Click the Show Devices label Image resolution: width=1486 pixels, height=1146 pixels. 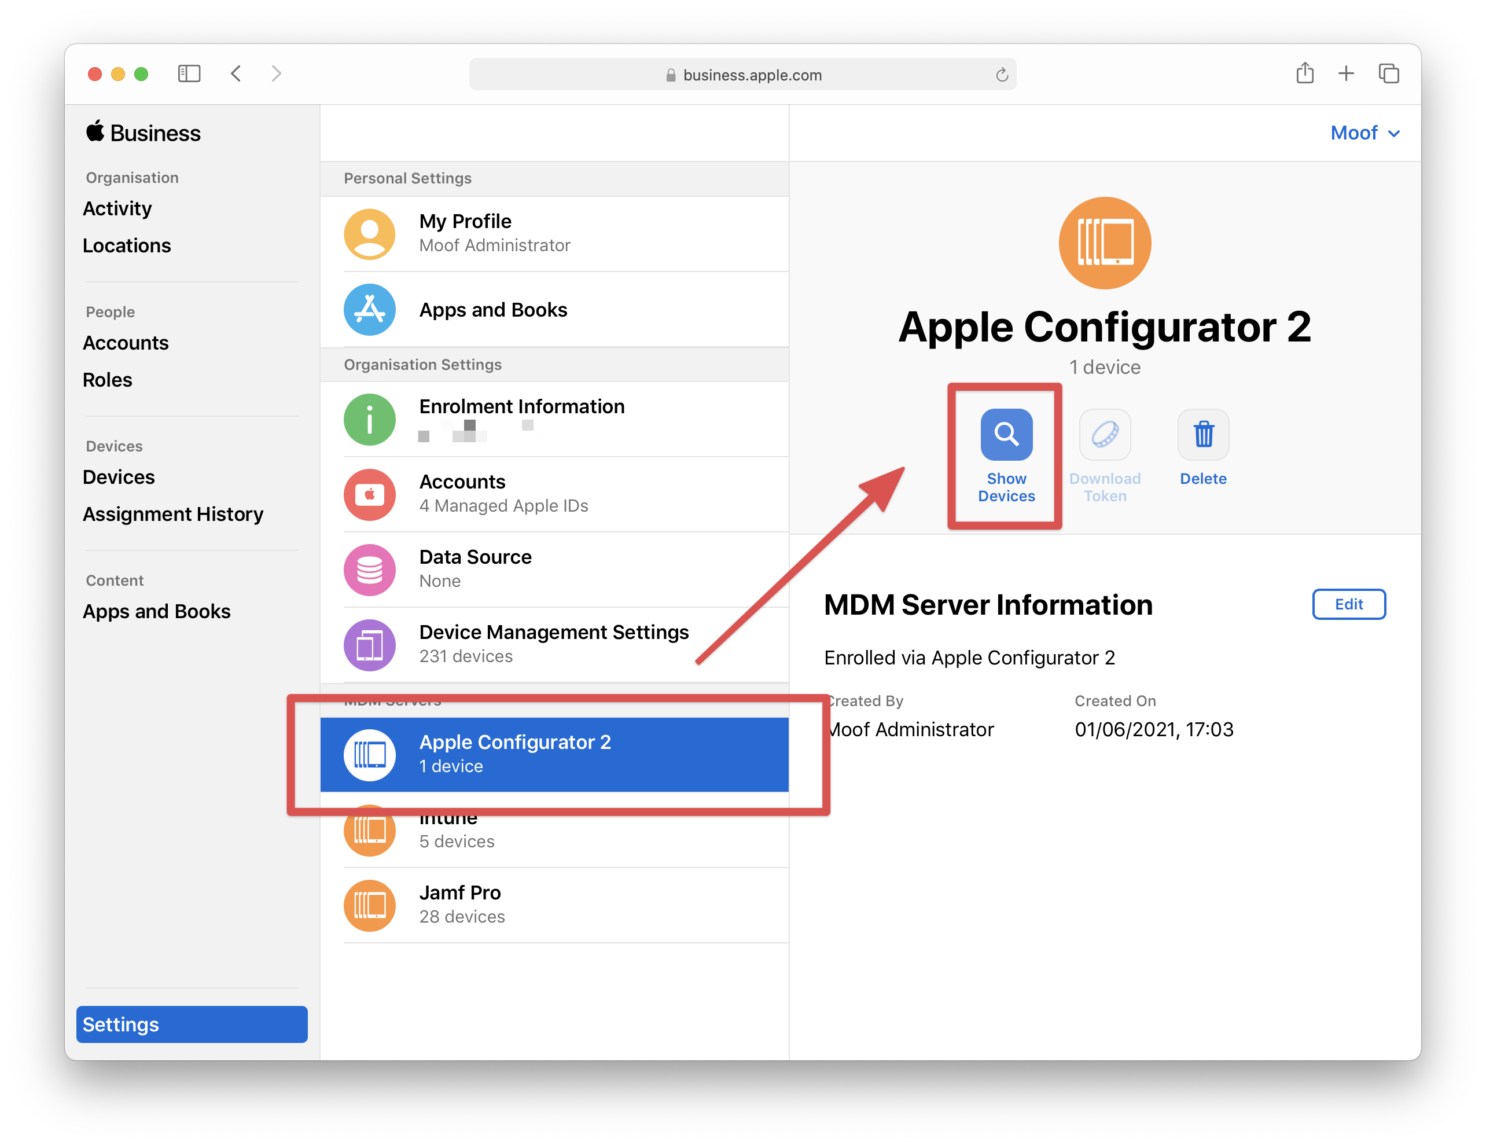1006,487
